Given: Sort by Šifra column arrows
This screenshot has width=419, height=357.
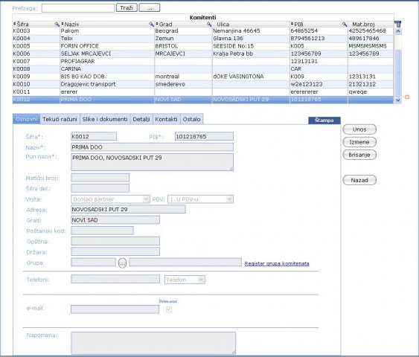Looking at the screenshot, I should pos(15,24).
